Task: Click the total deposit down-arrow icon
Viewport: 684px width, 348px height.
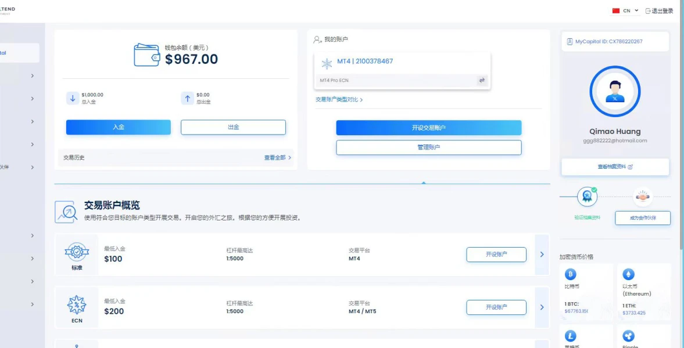Action: [x=73, y=99]
